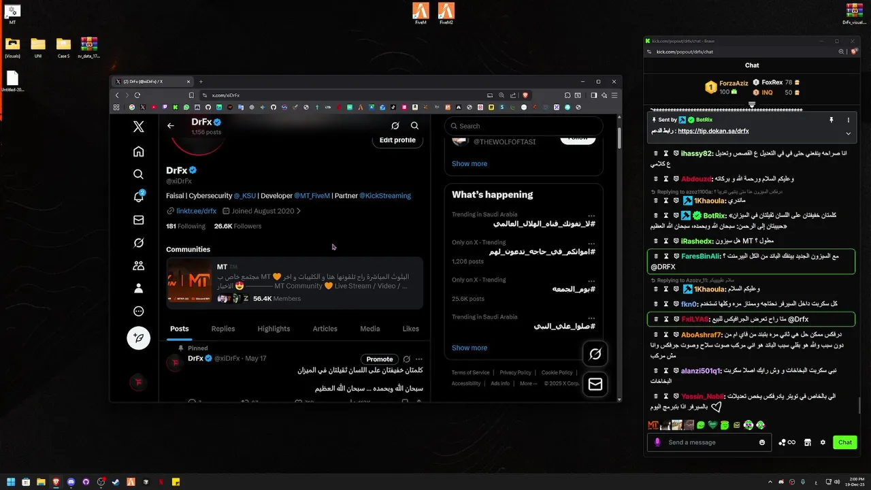Select the MT emote in quick emotes
Image resolution: width=871 pixels, height=490 pixels.
(x=653, y=425)
